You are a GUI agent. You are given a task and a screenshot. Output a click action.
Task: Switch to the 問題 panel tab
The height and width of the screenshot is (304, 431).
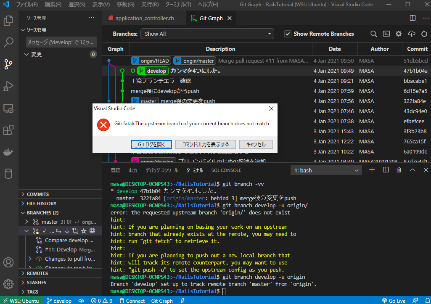pos(115,170)
